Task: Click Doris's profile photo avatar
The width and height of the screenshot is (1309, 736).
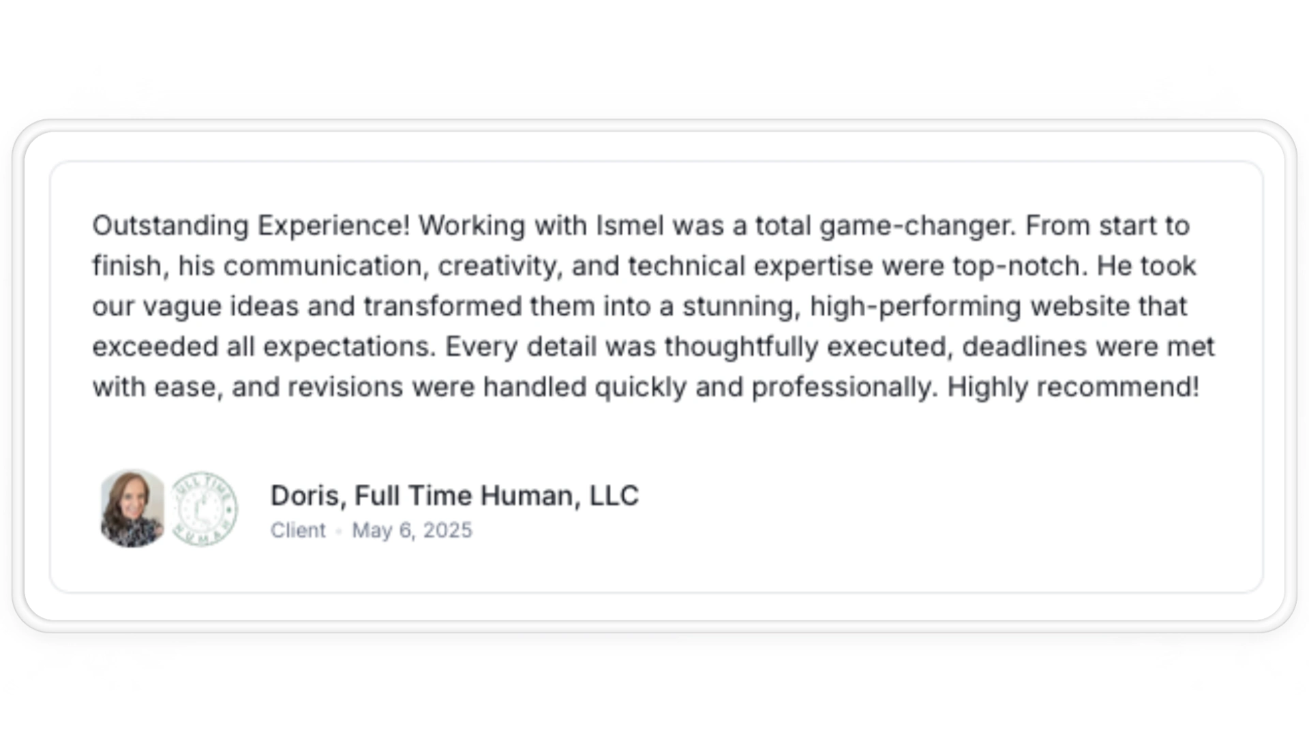Action: click(x=132, y=508)
